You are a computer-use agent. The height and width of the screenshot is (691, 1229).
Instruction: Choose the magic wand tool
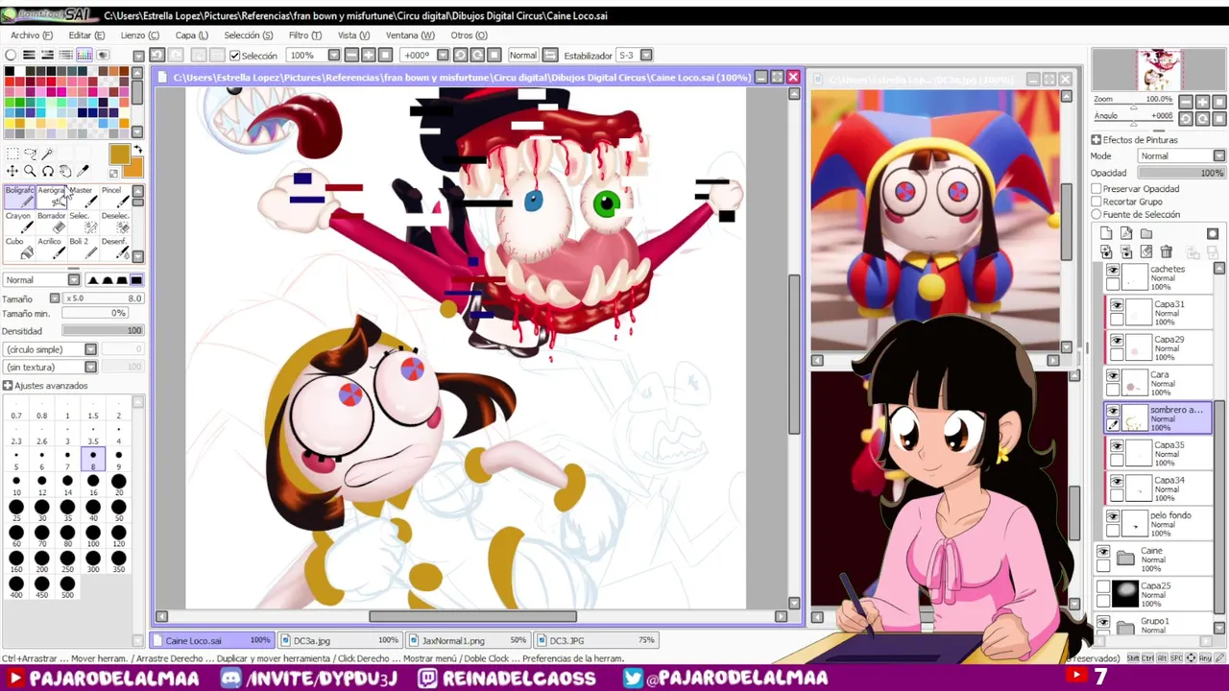click(47, 154)
